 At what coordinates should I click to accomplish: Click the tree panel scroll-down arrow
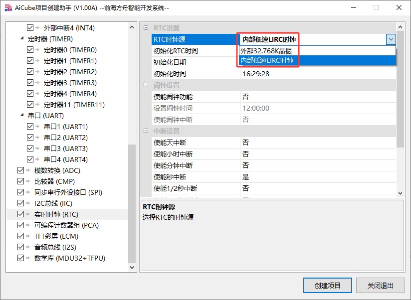coord(132,268)
